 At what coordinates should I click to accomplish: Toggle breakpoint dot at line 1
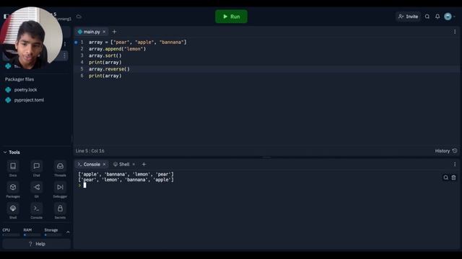click(76, 42)
